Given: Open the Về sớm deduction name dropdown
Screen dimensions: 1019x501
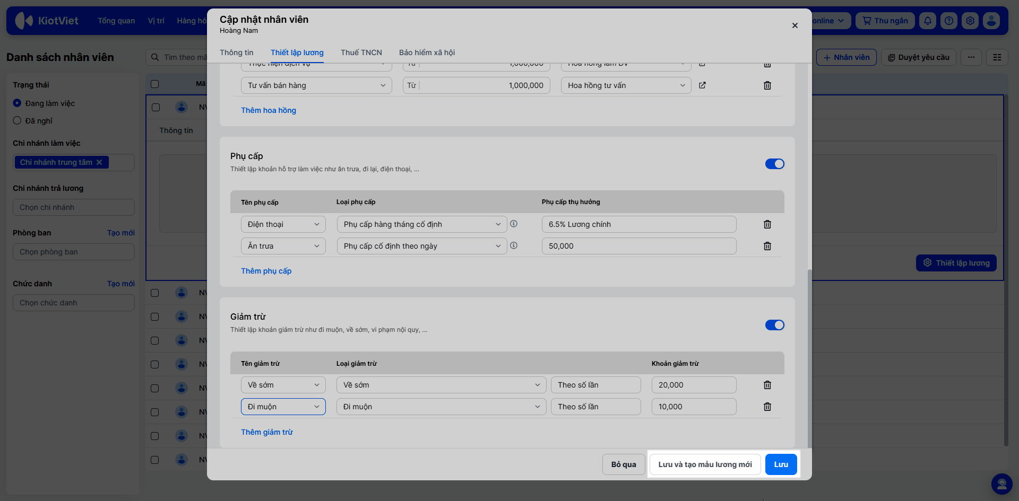Looking at the screenshot, I should (283, 385).
